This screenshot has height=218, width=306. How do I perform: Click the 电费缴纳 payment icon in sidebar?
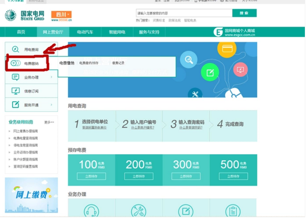tap(15, 63)
